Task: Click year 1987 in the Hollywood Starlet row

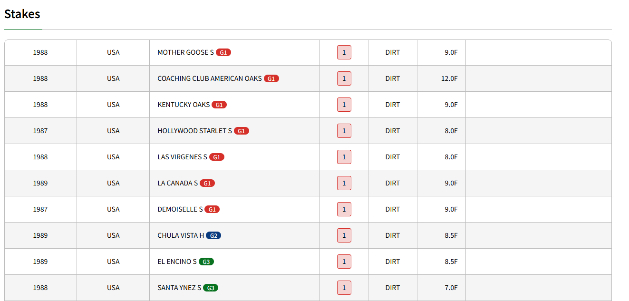Action: click(x=40, y=131)
